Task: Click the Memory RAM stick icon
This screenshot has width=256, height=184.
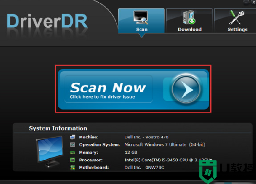Action: (x=72, y=153)
